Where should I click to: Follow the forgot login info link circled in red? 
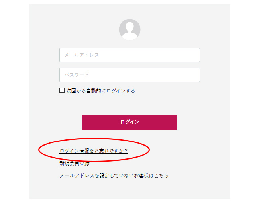(94, 151)
